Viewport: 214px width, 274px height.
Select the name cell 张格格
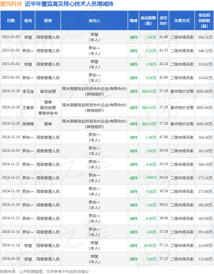pyautogui.click(x=28, y=124)
